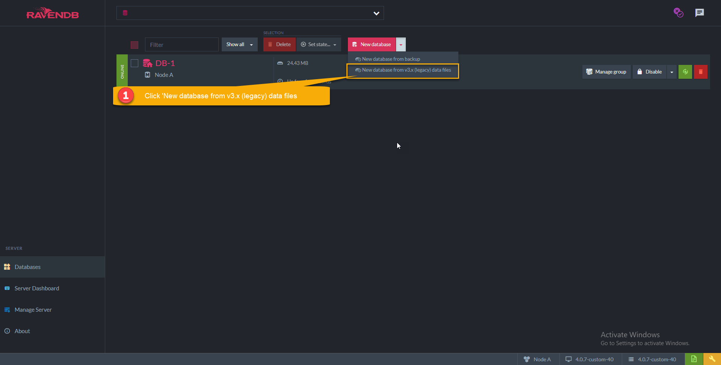Click the Manage group button
This screenshot has width=721, height=365.
point(606,72)
